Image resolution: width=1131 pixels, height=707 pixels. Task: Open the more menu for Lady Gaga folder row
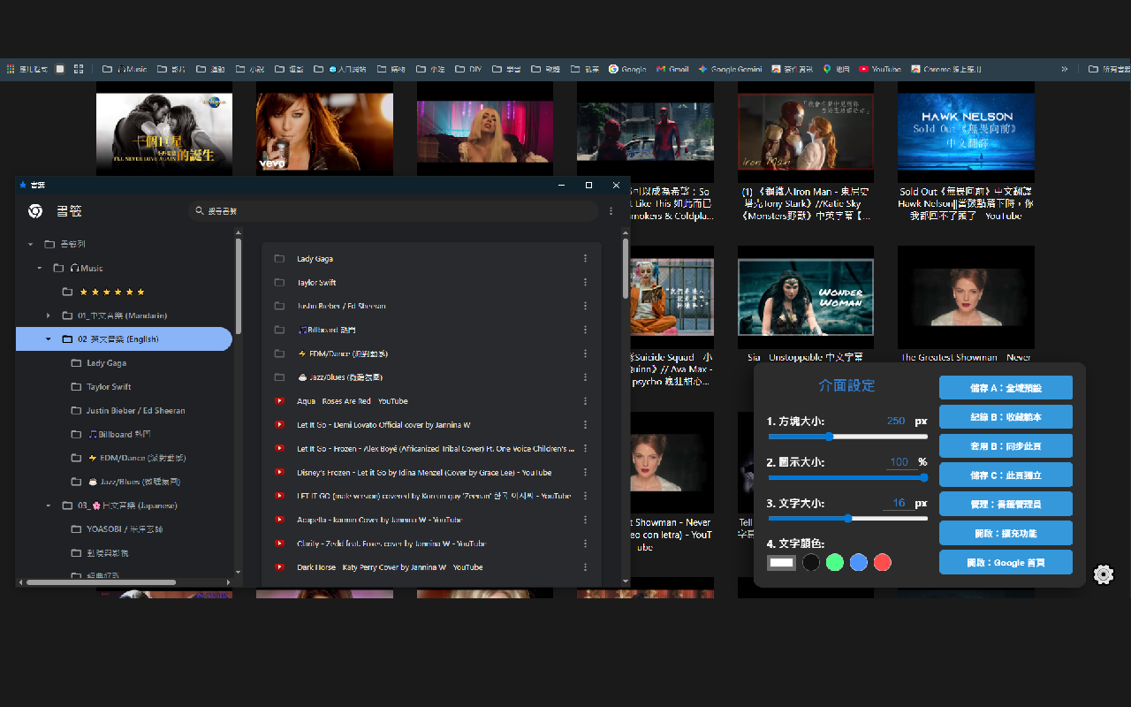point(585,259)
